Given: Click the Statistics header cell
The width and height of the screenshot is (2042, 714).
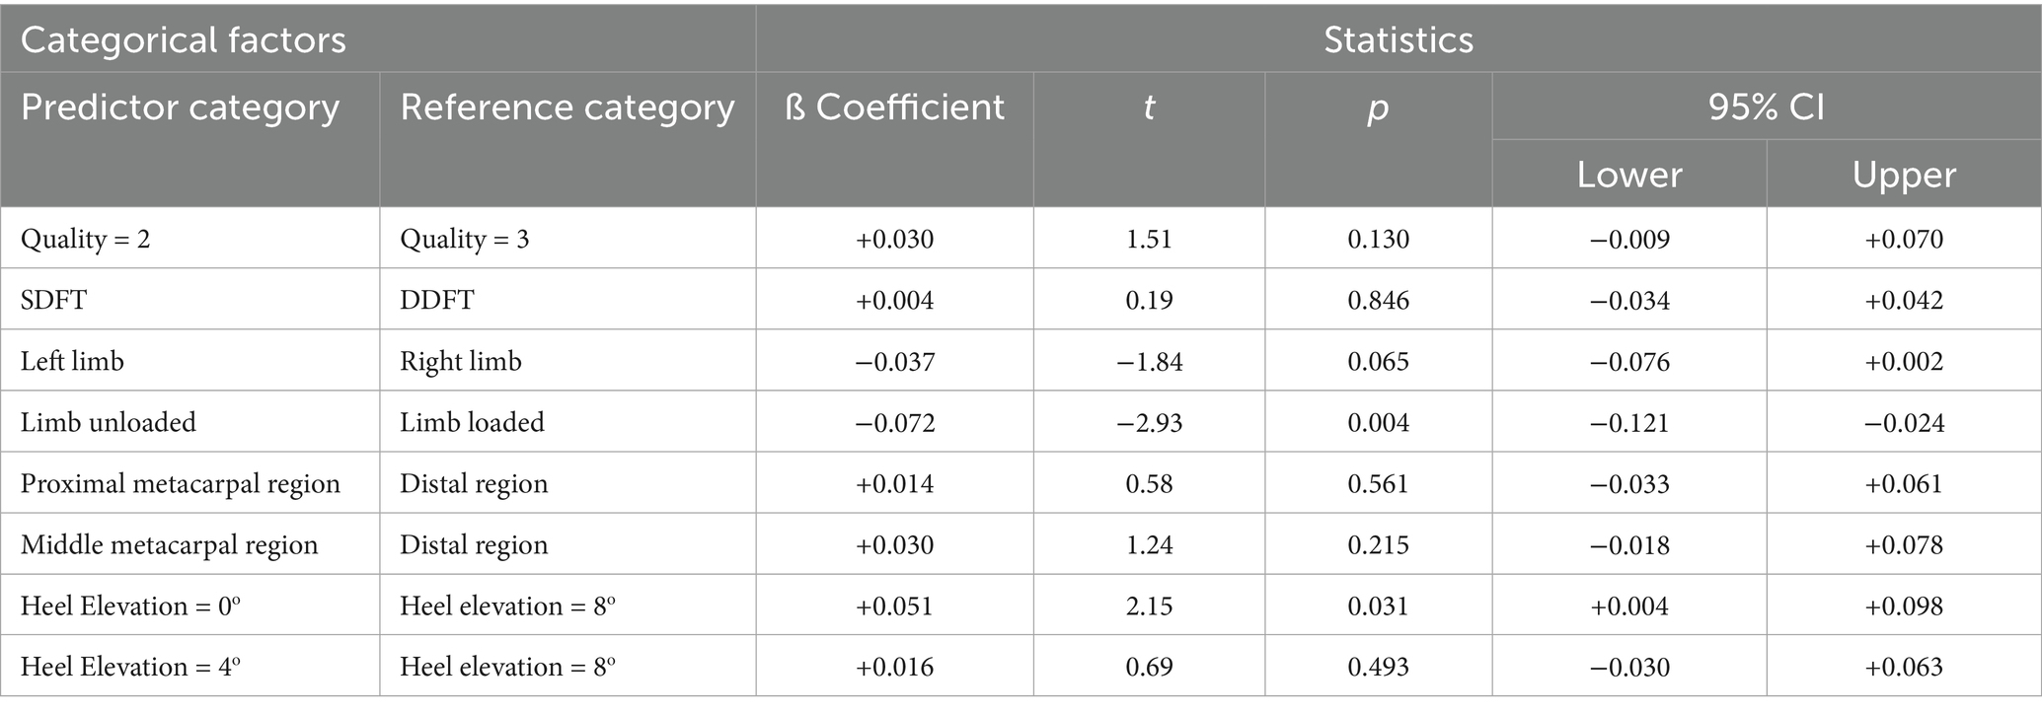Looking at the screenshot, I should (1398, 40).
